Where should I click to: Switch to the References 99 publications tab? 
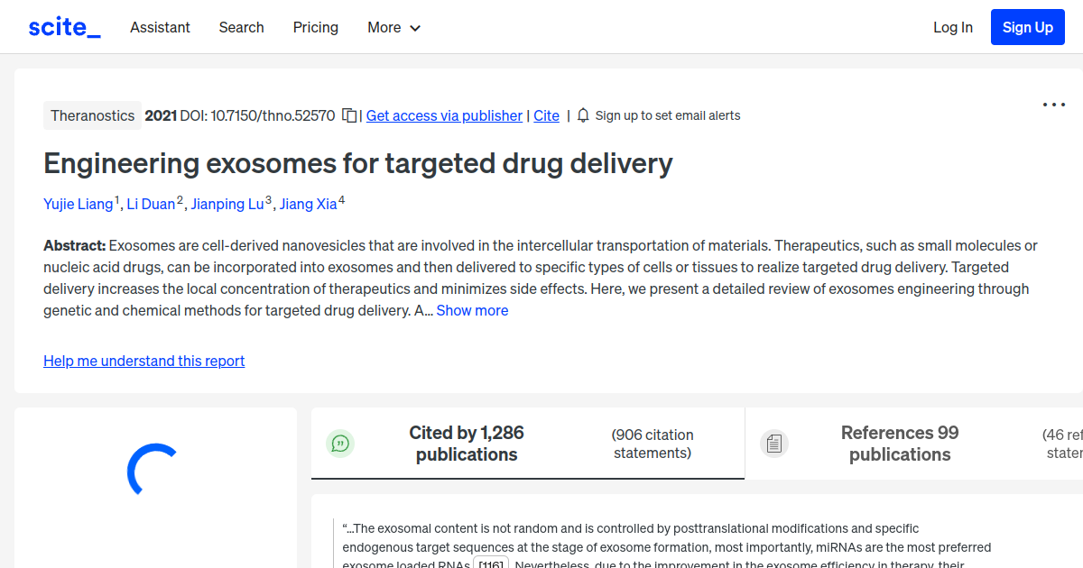point(899,444)
